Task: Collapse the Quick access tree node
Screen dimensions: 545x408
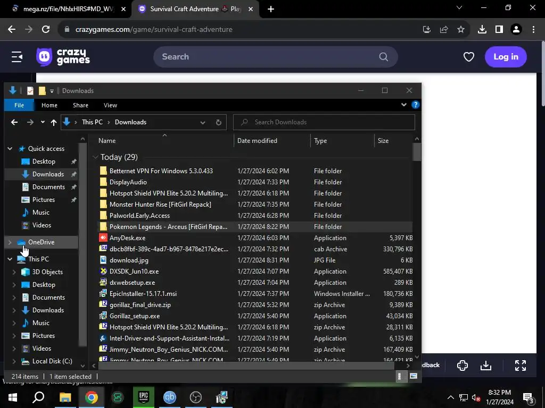Action: 10,149
